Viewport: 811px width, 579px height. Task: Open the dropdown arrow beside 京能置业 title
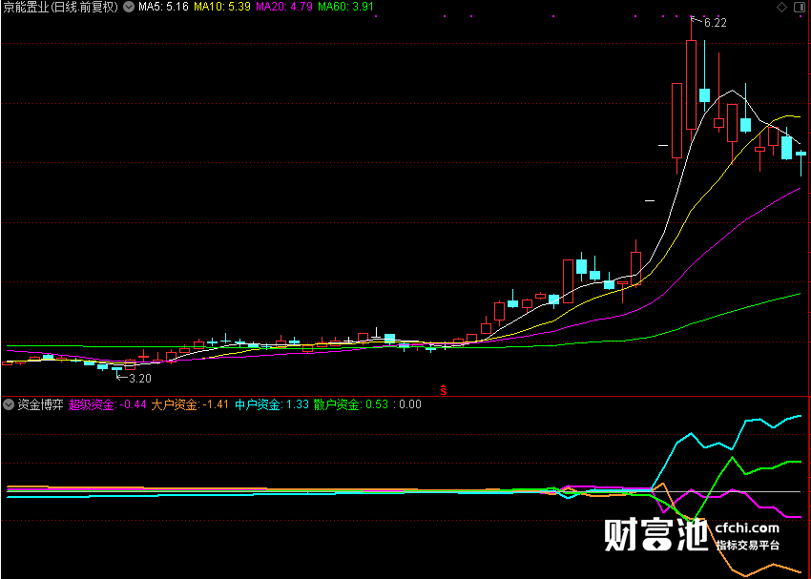(130, 8)
